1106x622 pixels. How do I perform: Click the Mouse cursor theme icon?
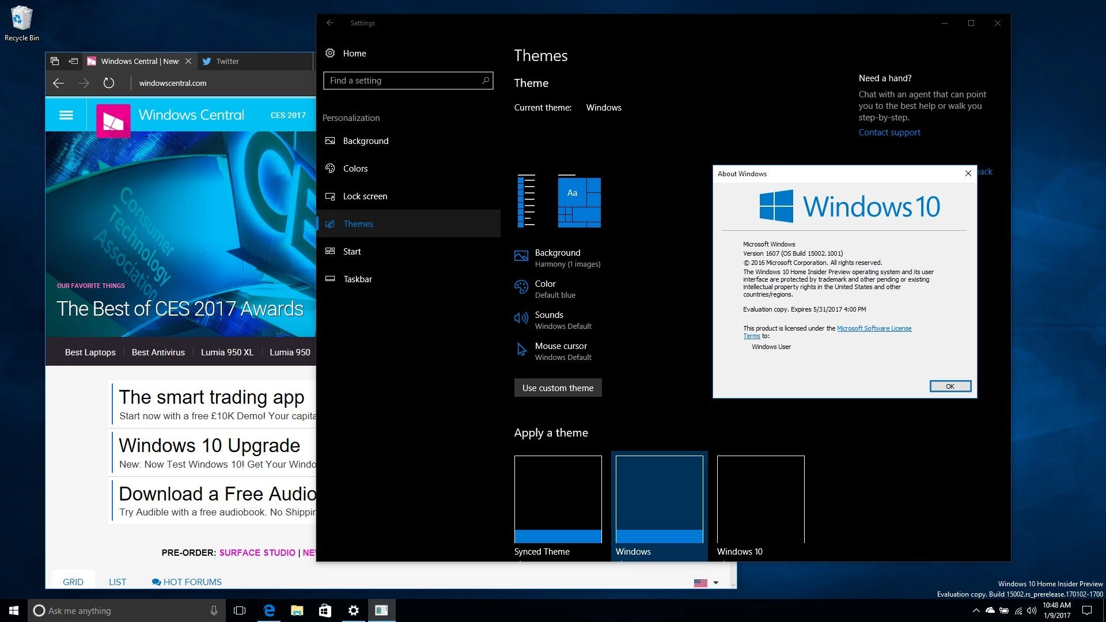(521, 349)
